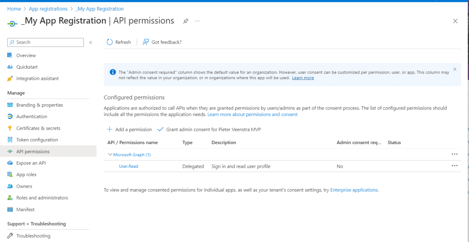Open the Enterprise applications link
The width and height of the screenshot is (469, 242).
354,190
